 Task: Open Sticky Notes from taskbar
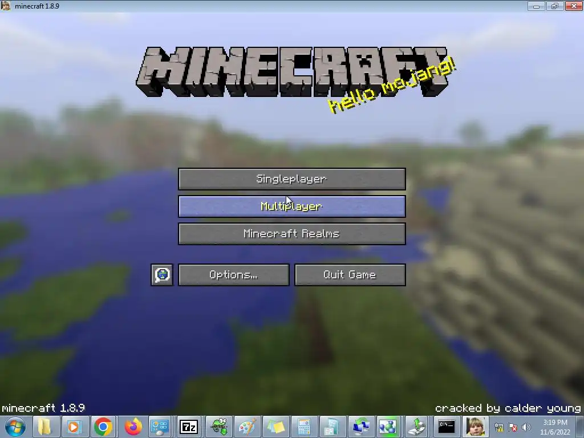point(275,427)
